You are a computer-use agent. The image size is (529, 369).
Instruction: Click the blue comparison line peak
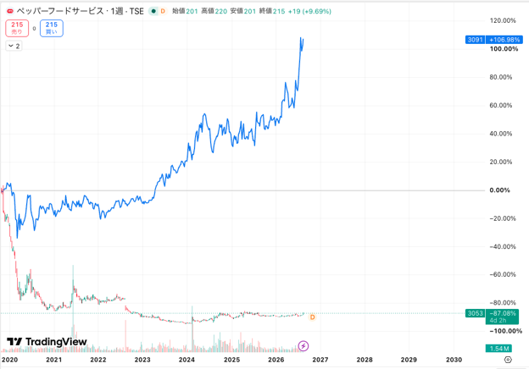pyautogui.click(x=301, y=38)
